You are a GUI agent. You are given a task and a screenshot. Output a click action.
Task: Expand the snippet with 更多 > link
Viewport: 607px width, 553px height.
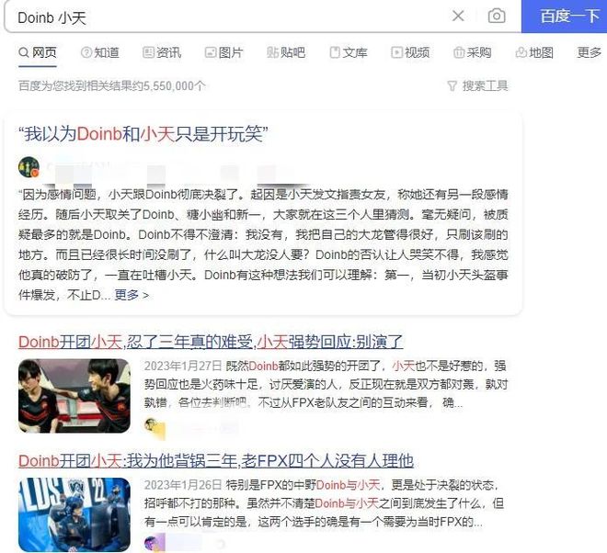(132, 295)
